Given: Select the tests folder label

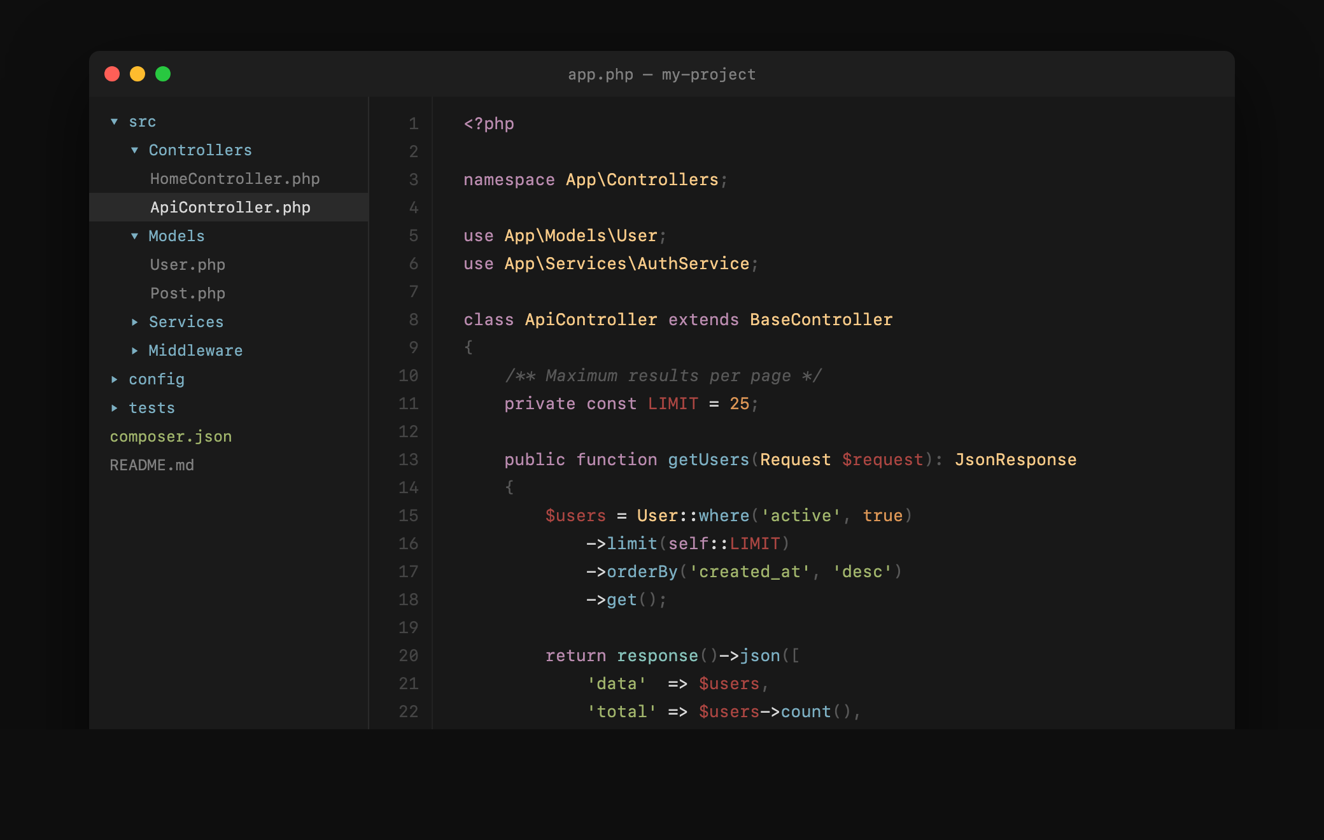Looking at the screenshot, I should click(x=151, y=408).
